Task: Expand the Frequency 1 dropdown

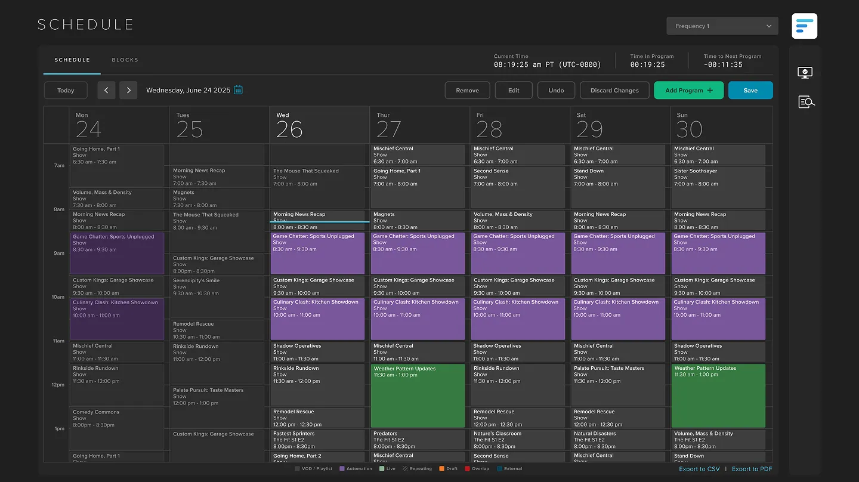Action: point(722,26)
